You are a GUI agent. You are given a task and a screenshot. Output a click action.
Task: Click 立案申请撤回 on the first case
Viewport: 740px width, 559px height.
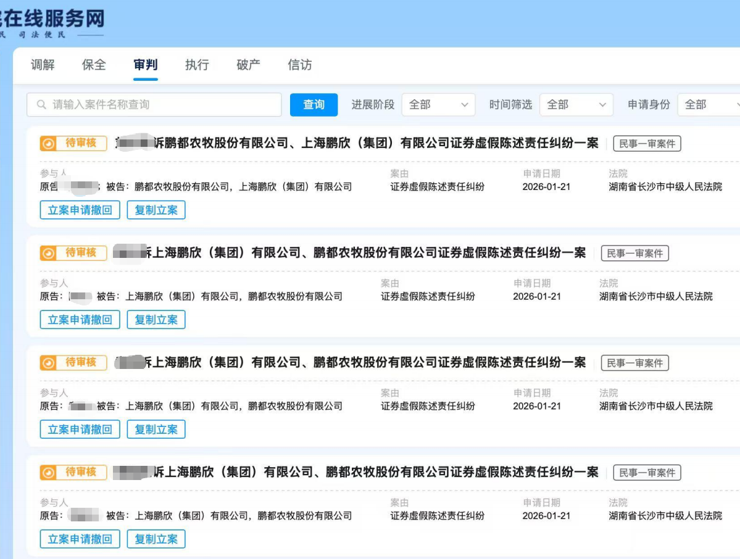click(80, 210)
